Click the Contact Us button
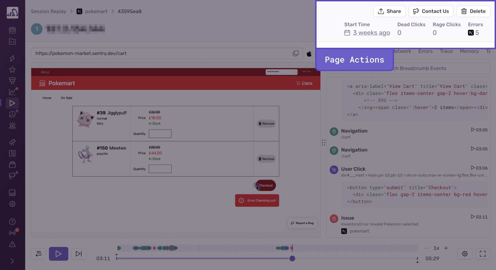The height and width of the screenshot is (270, 496). 431,11
